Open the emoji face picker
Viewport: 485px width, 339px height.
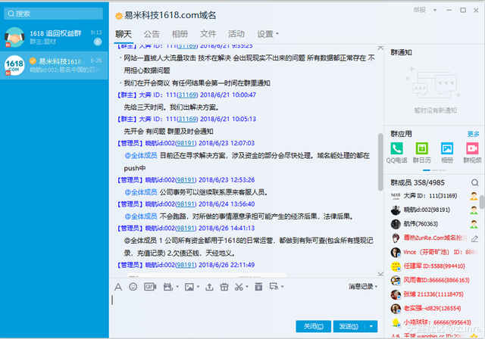click(133, 287)
